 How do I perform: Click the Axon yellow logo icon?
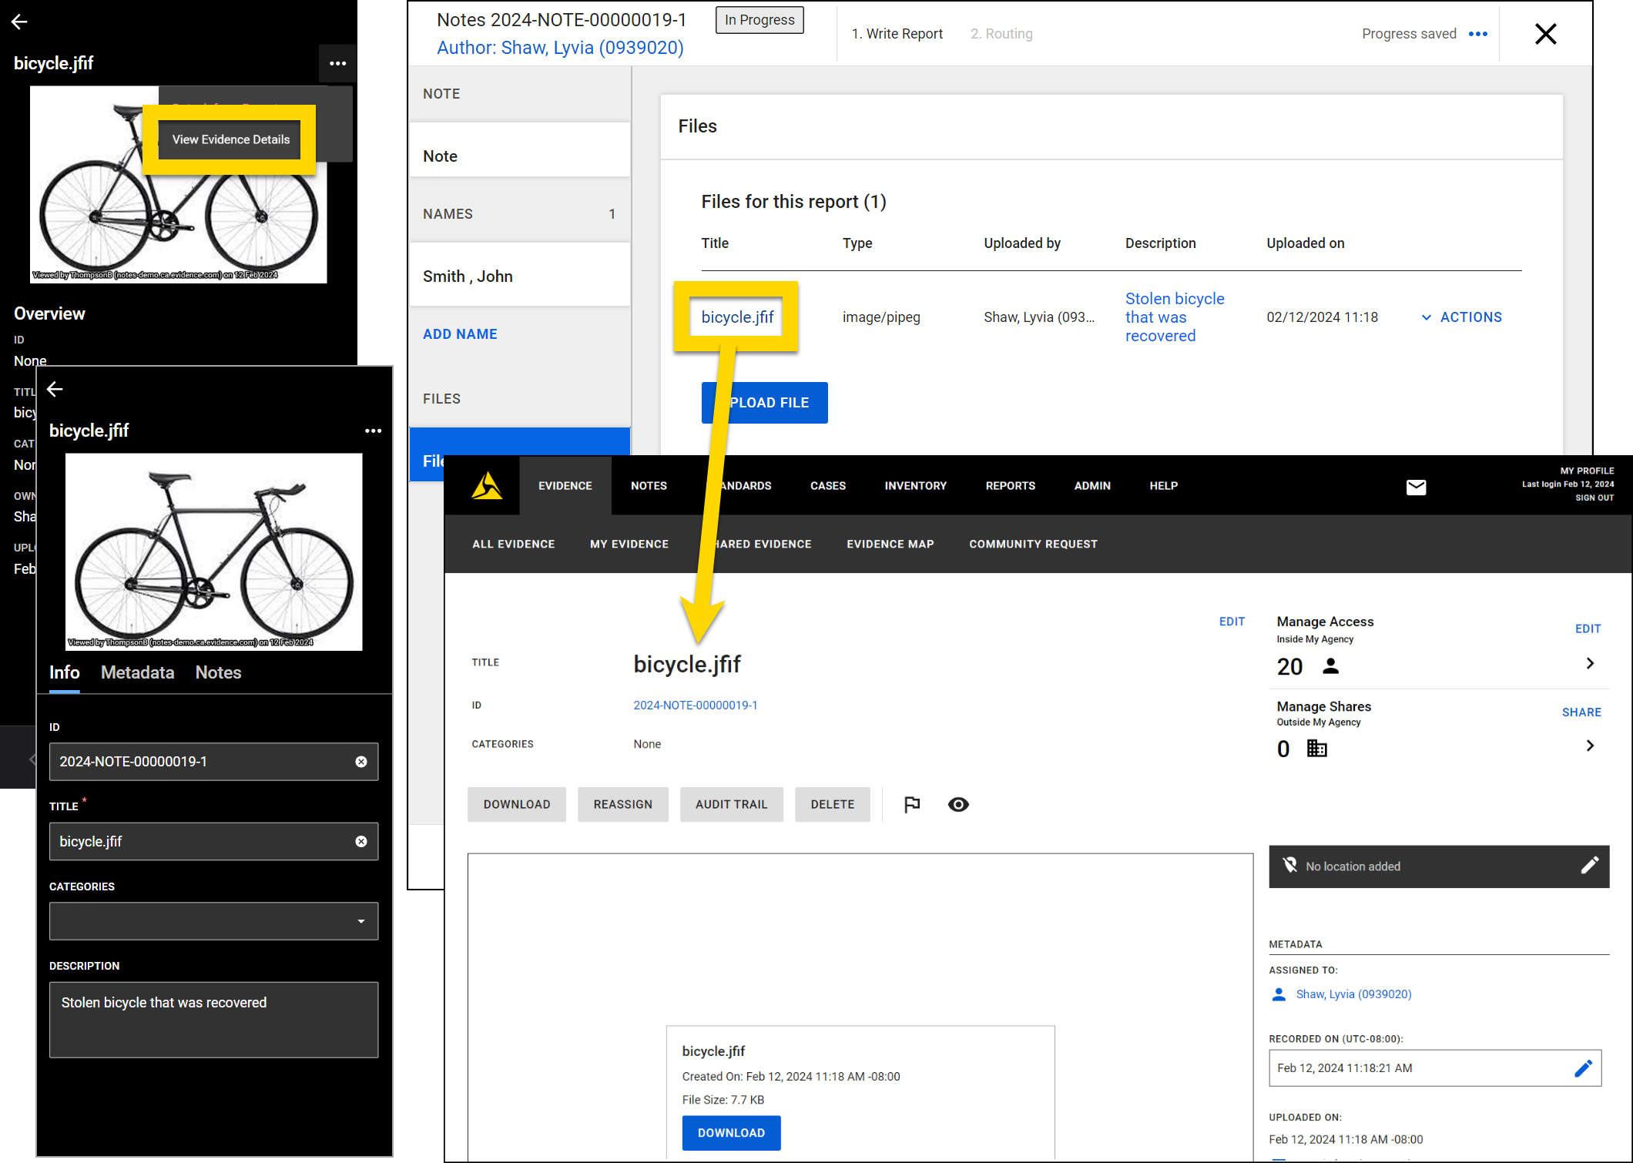[x=487, y=486]
